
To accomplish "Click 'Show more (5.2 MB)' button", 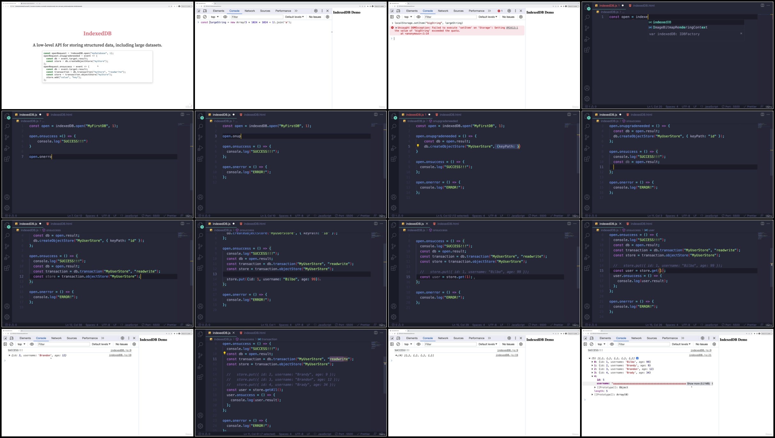I will 698,383.
